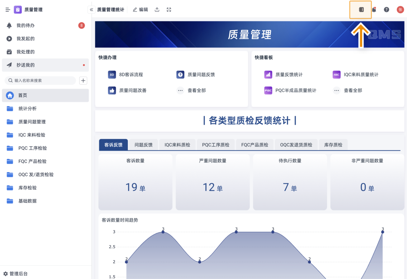Click the fullscreen expand icon
This screenshot has height=279, width=407.
coord(169,10)
